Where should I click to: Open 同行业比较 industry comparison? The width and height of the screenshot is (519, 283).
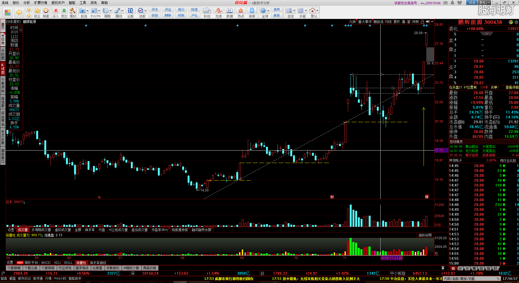click(508, 160)
